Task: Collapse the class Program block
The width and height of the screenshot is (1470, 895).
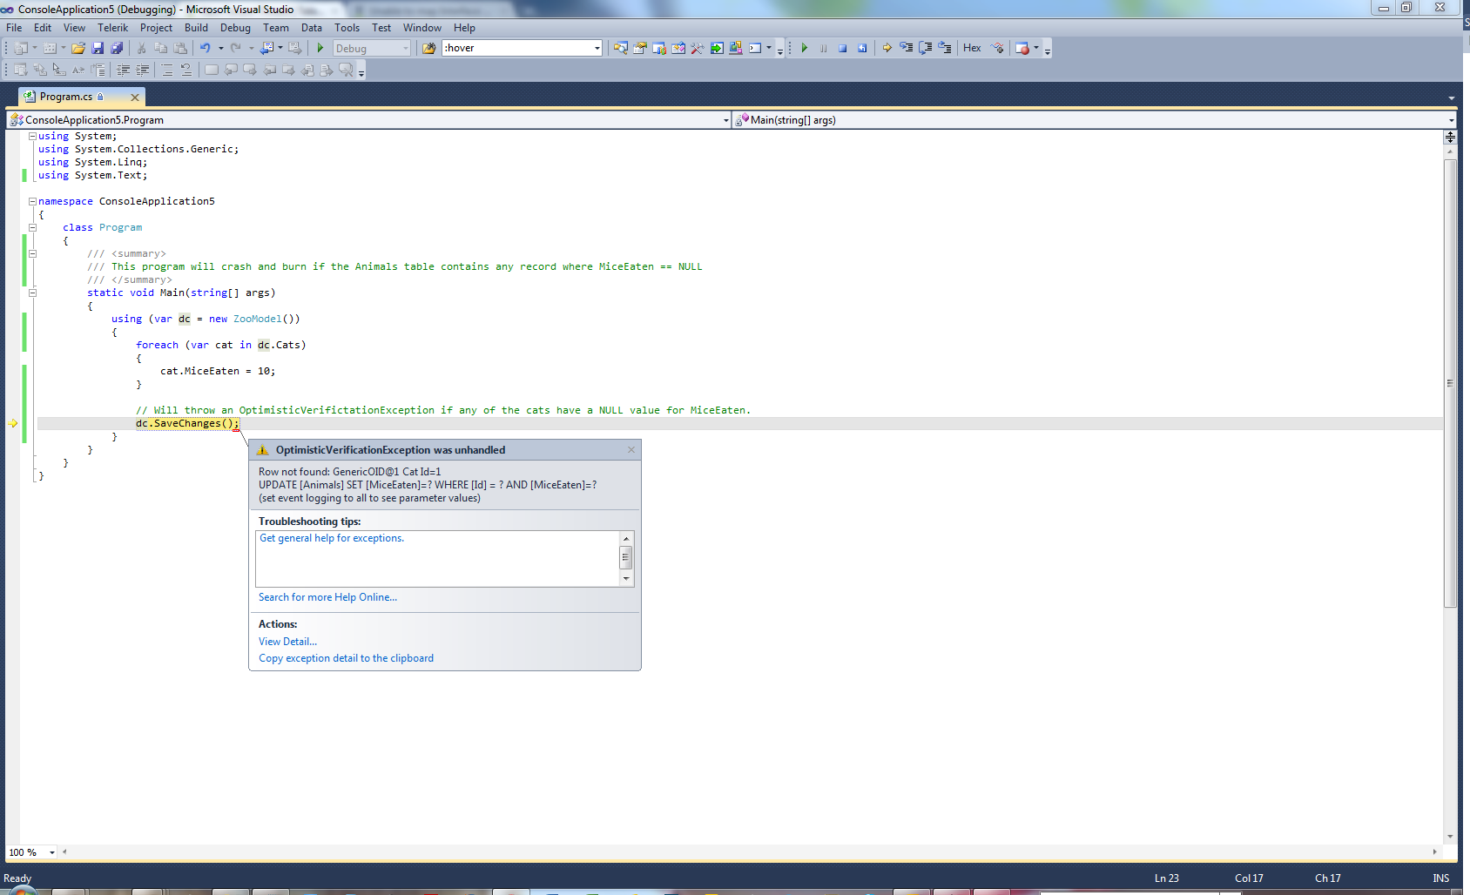Action: point(32,227)
